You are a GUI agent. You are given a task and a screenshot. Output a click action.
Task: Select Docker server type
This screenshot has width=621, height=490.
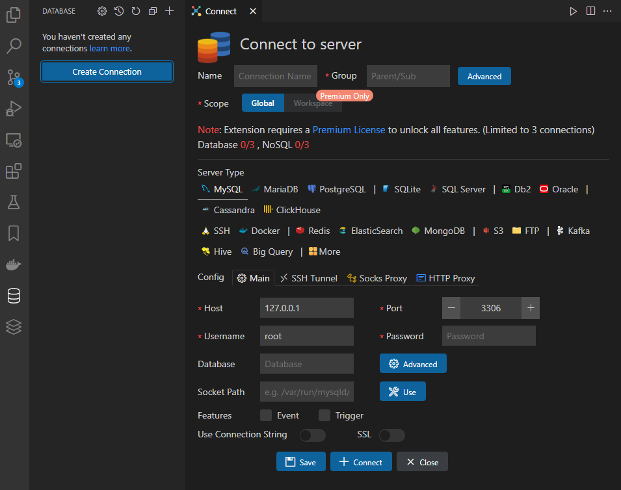pyautogui.click(x=259, y=231)
